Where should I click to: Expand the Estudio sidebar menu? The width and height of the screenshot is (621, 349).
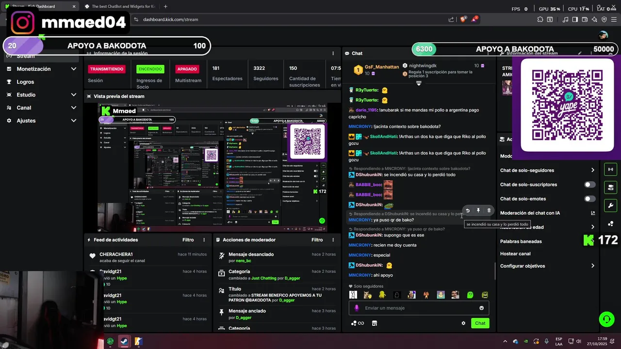74,95
